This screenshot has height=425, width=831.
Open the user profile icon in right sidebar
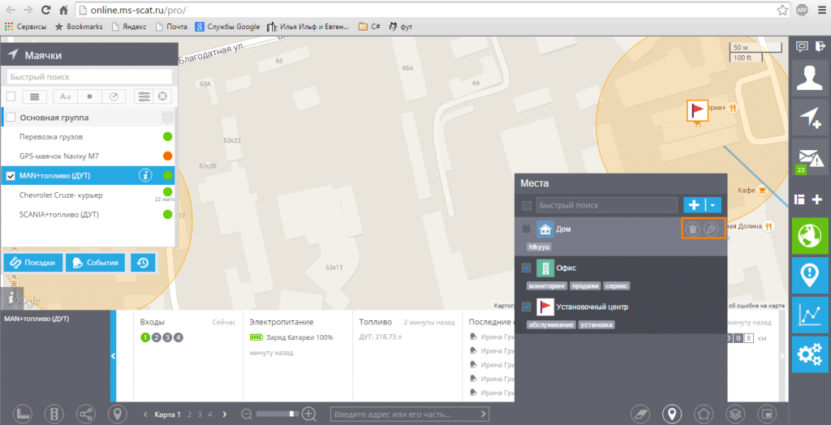click(810, 78)
